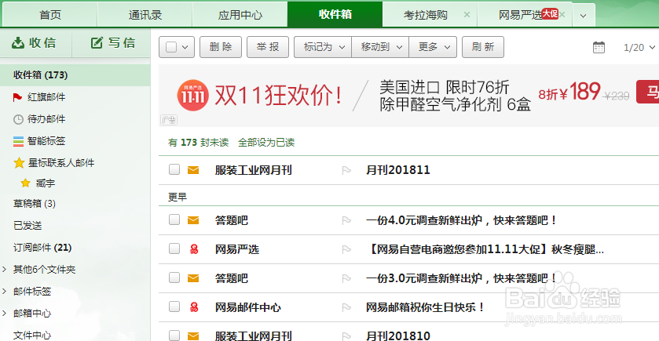The image size is (659, 341).
Task: Switch to 通讯录 tab
Action: (145, 15)
